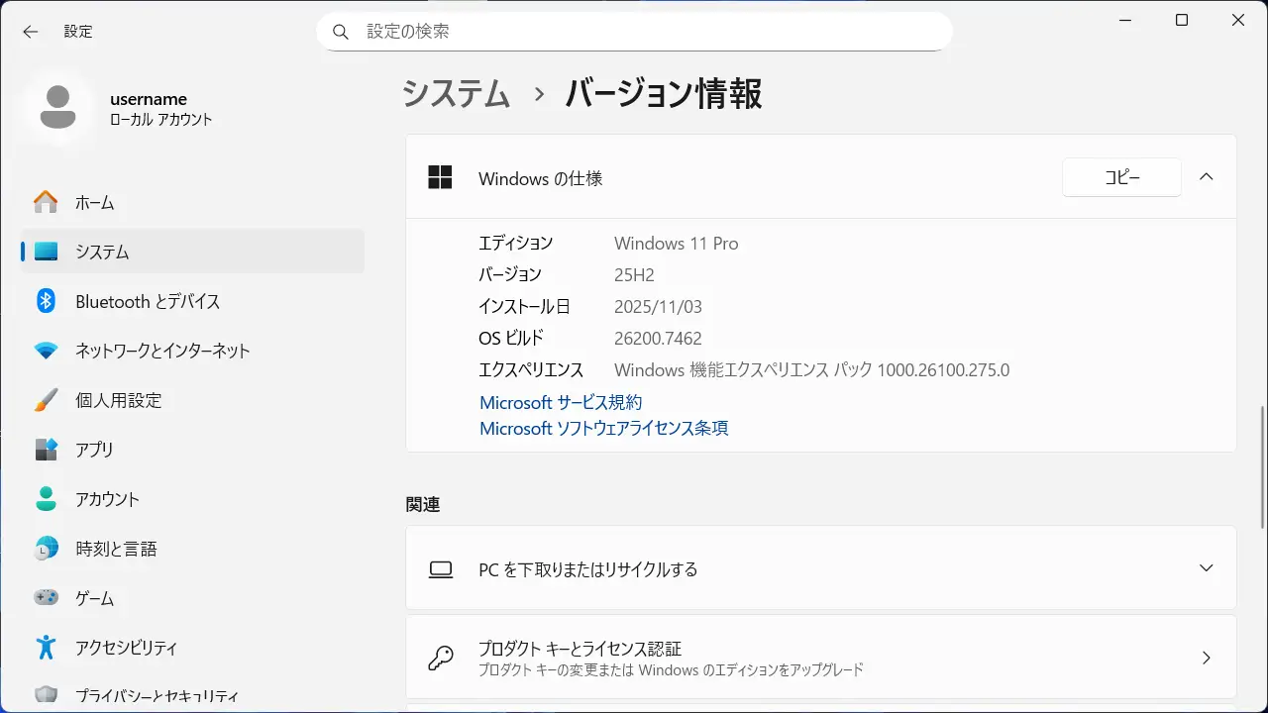Click the Home (ホーム) house icon
The width and height of the screenshot is (1268, 713).
click(46, 202)
